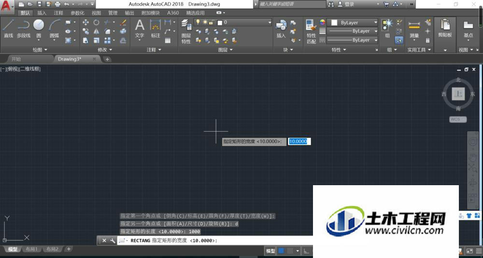This screenshot has width=483, height=258.
Task: Select the Polyline (多段线) tool
Action: click(23, 28)
